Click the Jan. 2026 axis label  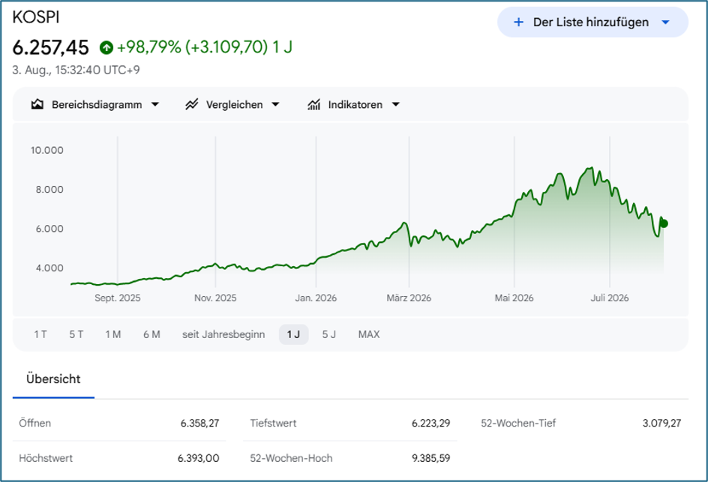click(x=316, y=298)
